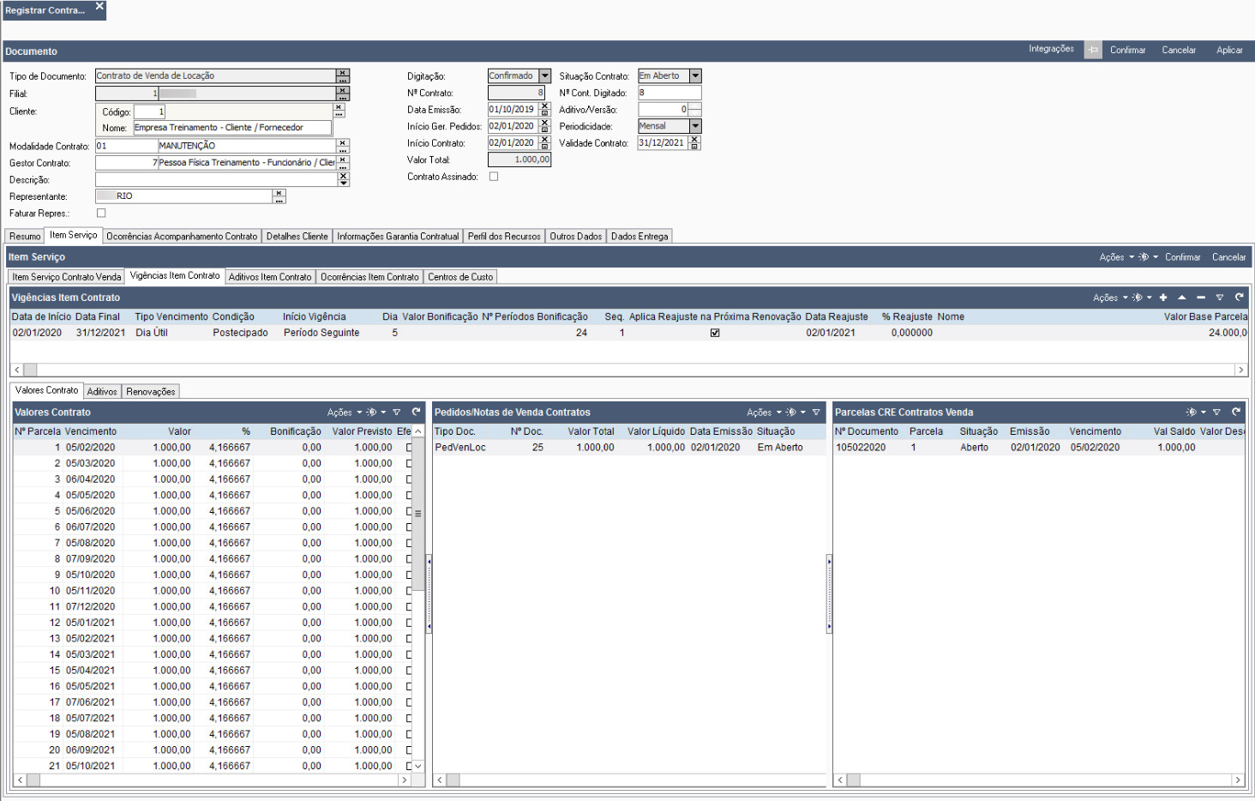Image resolution: width=1255 pixels, height=801 pixels.
Task: Refresh the Parcelas CRE Contratos Venda panel
Action: pyautogui.click(x=1236, y=413)
